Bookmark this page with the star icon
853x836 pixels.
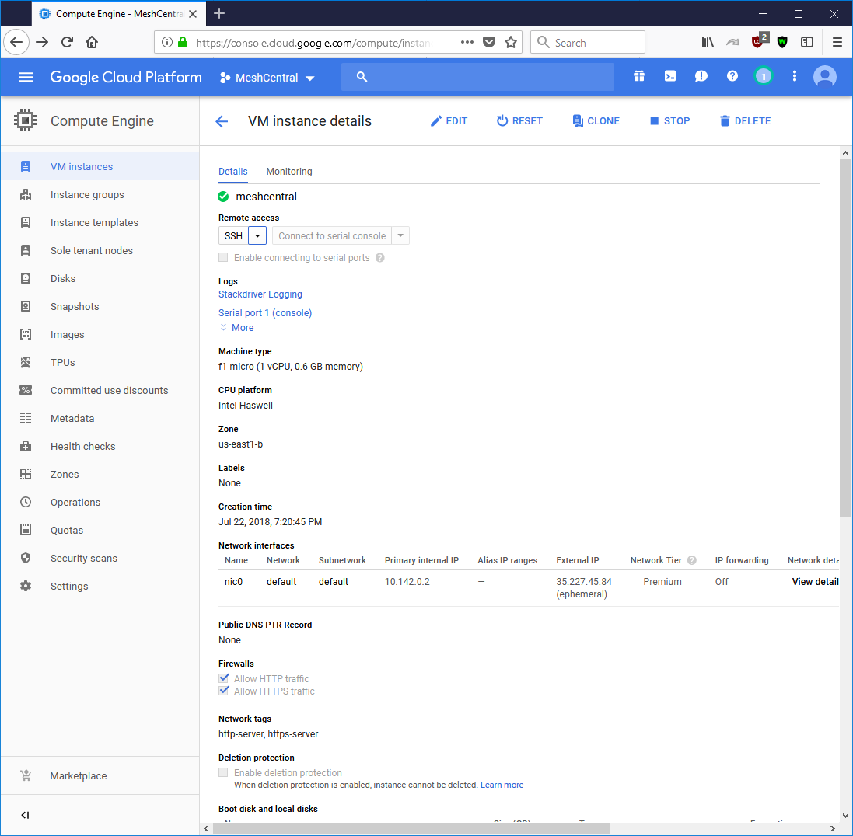coord(510,43)
